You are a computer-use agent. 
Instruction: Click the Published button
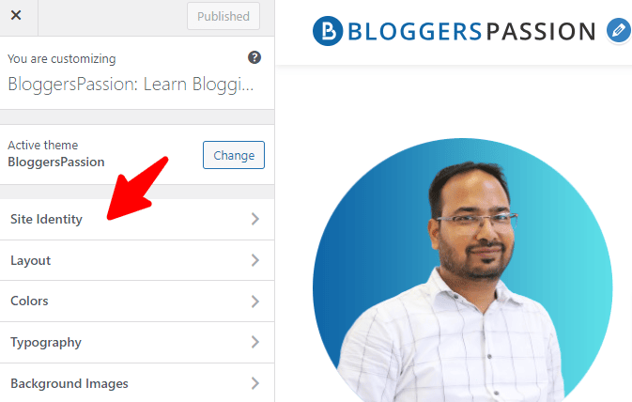(x=224, y=16)
